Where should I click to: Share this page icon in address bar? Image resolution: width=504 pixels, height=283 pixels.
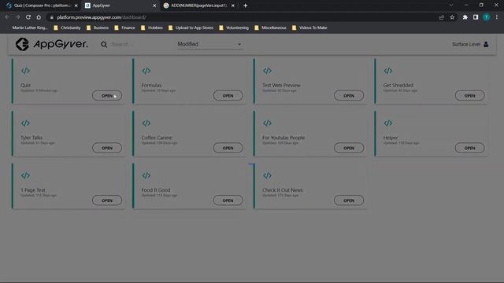(x=441, y=17)
